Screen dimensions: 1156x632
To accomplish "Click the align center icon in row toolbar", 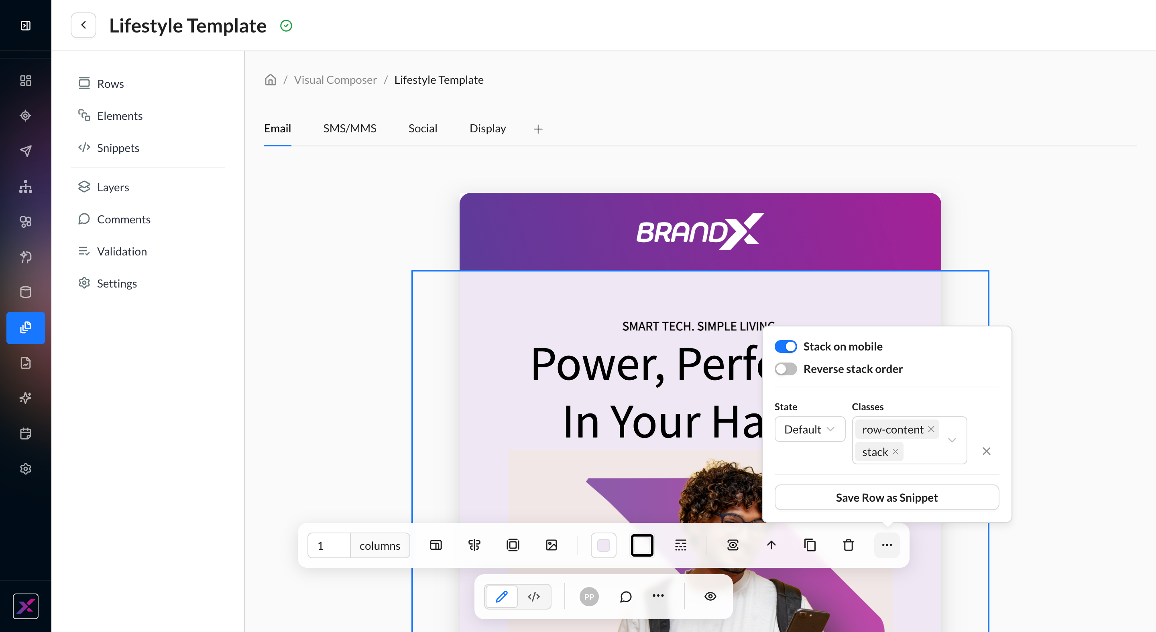I will click(474, 545).
